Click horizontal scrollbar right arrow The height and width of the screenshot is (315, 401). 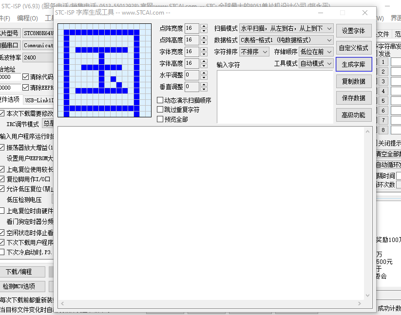point(360,303)
